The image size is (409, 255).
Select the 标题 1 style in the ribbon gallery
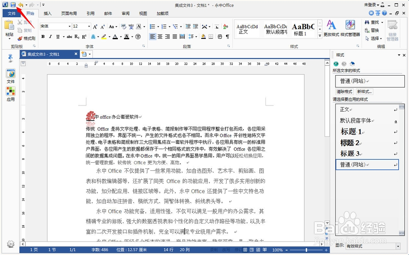pyautogui.click(x=303, y=29)
